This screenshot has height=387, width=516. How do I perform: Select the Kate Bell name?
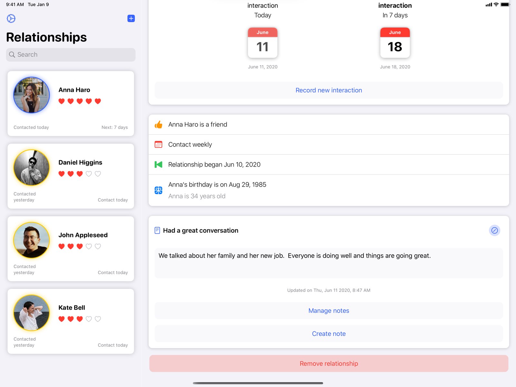tap(72, 308)
